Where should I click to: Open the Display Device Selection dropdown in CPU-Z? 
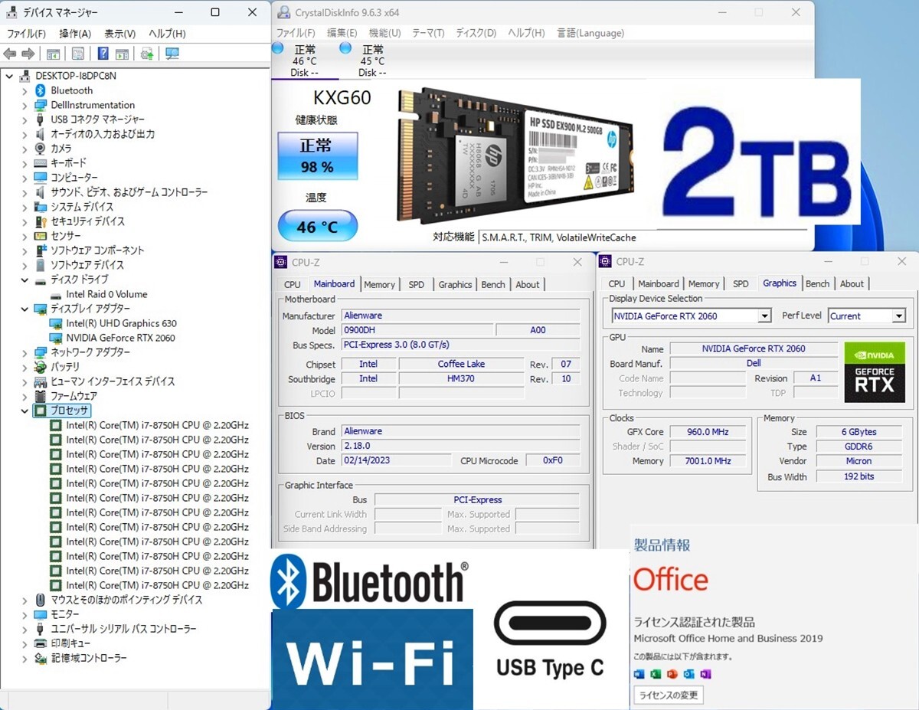click(764, 316)
